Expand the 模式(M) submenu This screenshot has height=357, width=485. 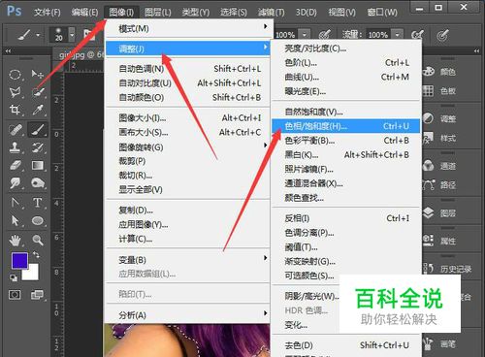[x=266, y=26]
